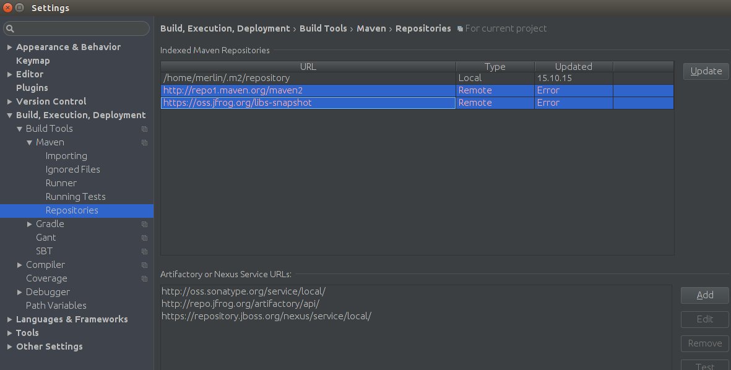Open the Keymap settings page
The height and width of the screenshot is (370, 731).
[x=33, y=61]
